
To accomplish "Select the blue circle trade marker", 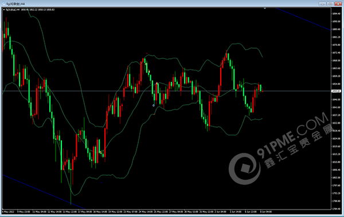I will coord(154,105).
